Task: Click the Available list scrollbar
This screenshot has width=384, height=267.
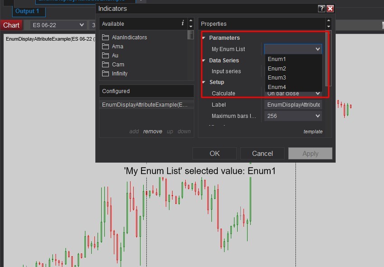Action: click(x=191, y=35)
